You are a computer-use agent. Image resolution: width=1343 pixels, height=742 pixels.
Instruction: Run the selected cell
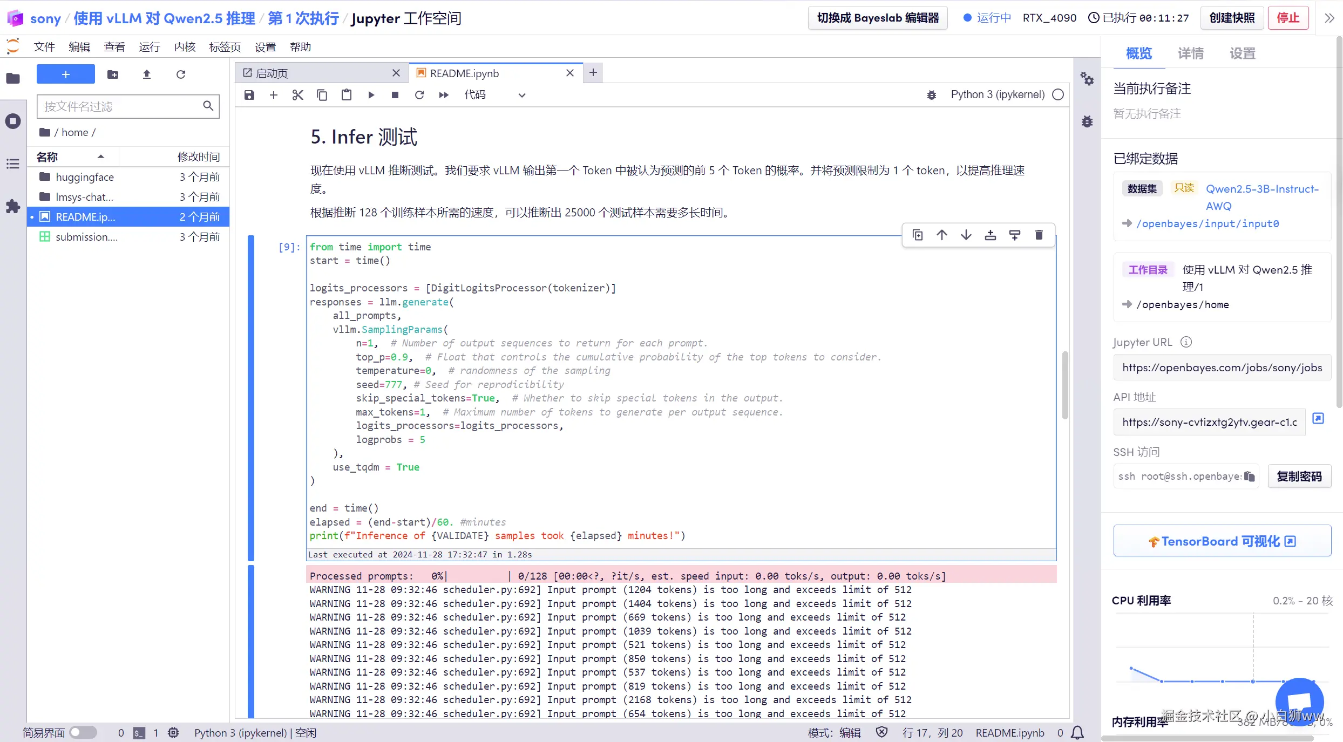371,95
